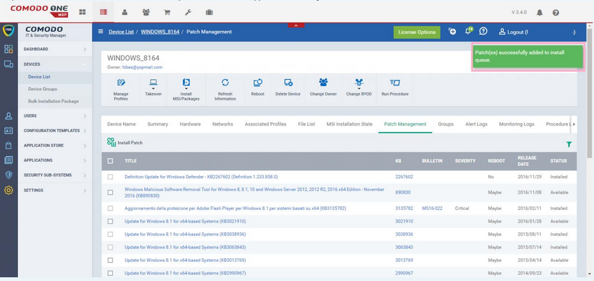The width and height of the screenshot is (594, 281).
Task: Click the Takeover device icon
Action: pos(153,83)
